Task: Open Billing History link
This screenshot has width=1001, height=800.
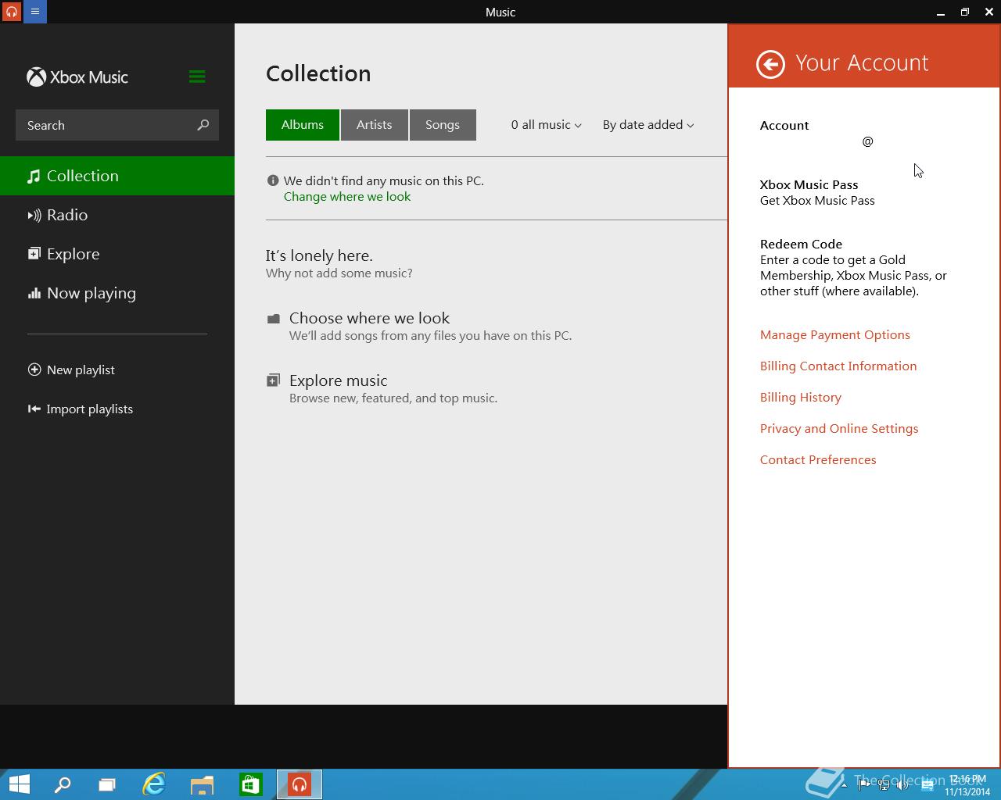Action: pos(801,398)
